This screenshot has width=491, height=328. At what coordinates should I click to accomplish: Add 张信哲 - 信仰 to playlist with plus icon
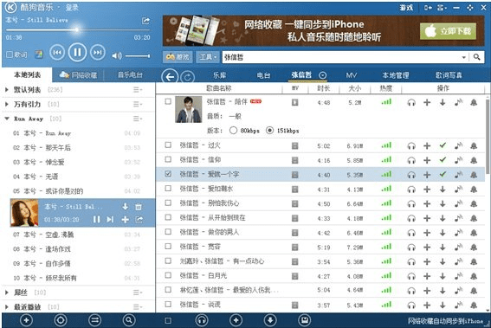click(x=427, y=160)
